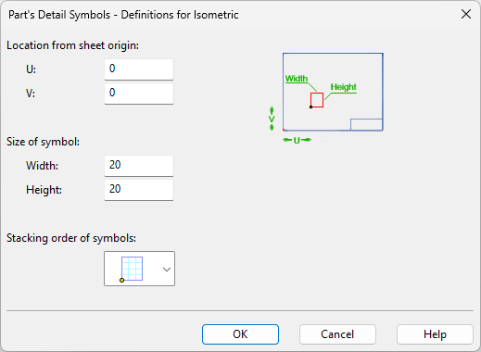Click the "Stacking order of symbols" label
The width and height of the screenshot is (481, 352).
click(71, 238)
